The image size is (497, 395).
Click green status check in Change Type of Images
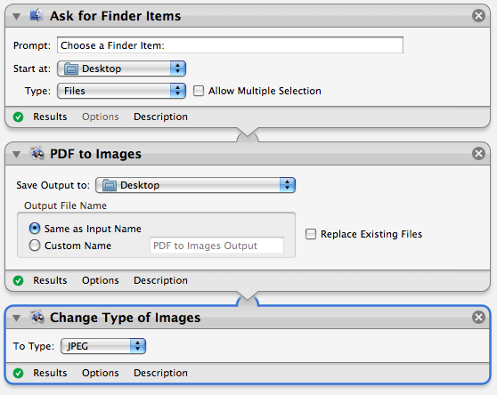[x=19, y=373]
